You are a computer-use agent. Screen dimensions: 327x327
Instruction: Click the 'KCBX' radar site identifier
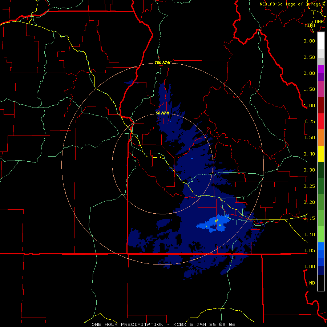tap(180, 324)
